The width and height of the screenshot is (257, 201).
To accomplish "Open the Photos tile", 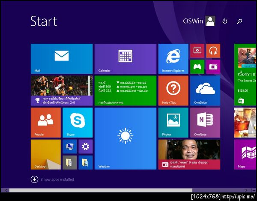I will pos(173,123).
